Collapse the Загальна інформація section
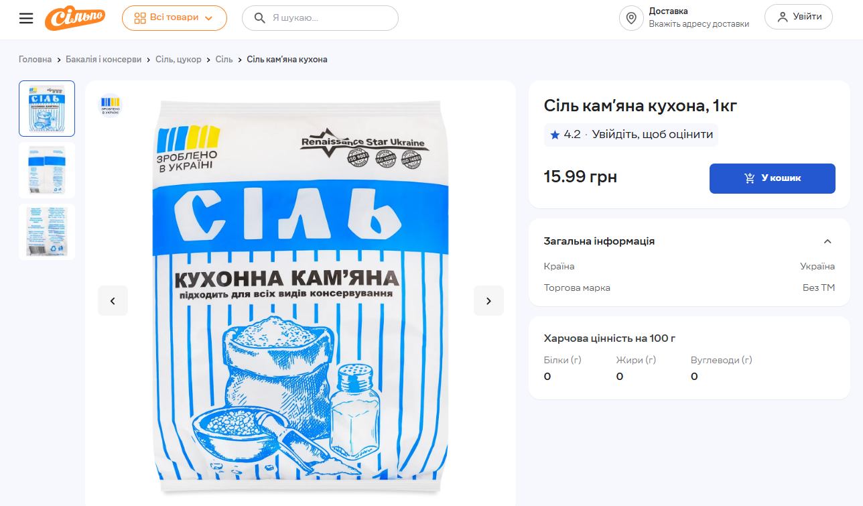863x506 pixels. [x=827, y=241]
